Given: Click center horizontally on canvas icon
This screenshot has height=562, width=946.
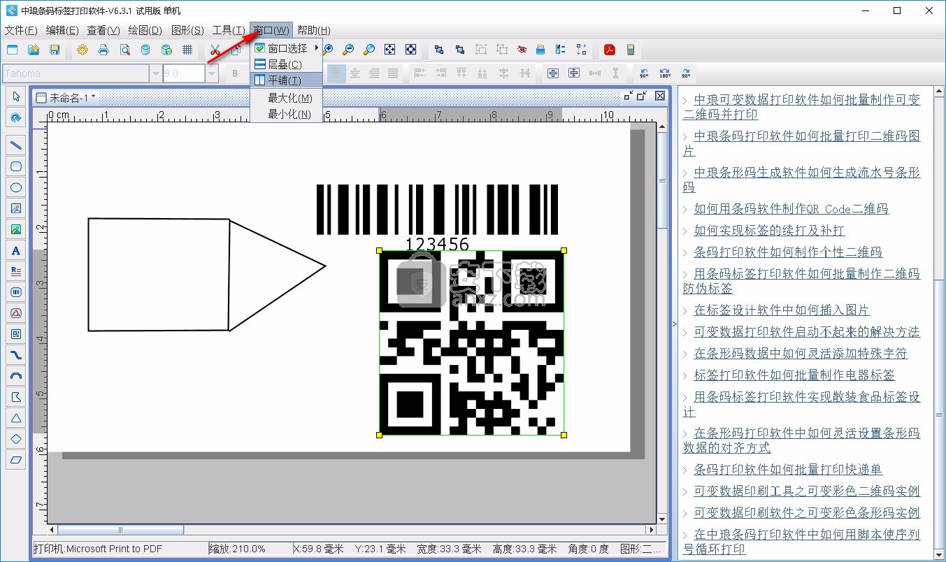Looking at the screenshot, I should tap(553, 73).
